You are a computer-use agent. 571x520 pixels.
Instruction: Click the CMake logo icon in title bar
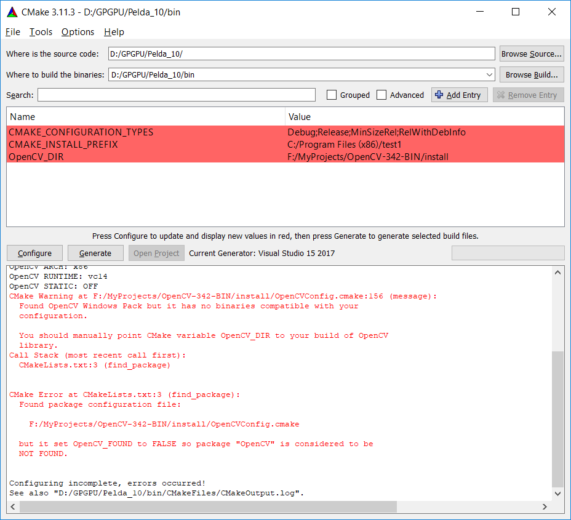[12, 12]
